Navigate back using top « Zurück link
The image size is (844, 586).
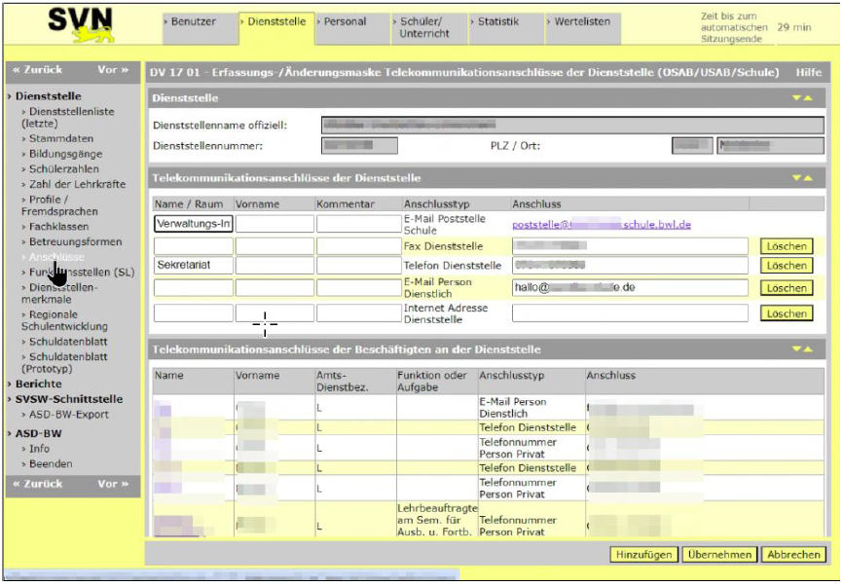[38, 70]
